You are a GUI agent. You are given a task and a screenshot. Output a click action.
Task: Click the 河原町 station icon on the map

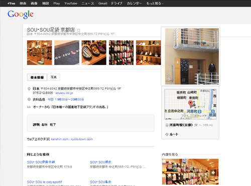click(x=200, y=112)
